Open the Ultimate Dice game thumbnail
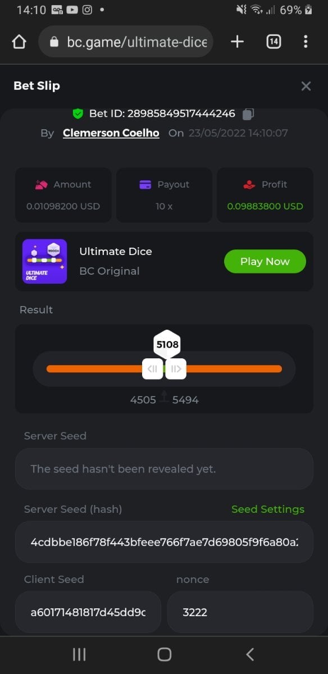Viewport: 328px width, 674px height. (x=44, y=261)
